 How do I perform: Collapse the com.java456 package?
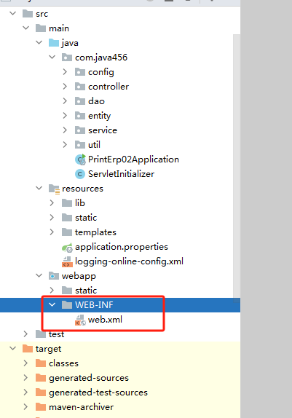(x=52, y=57)
